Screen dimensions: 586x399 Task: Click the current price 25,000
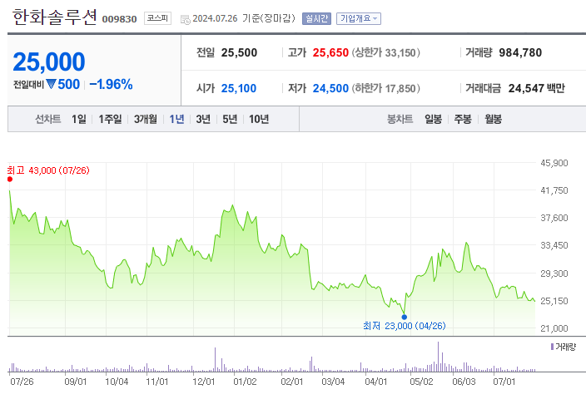tap(49, 62)
